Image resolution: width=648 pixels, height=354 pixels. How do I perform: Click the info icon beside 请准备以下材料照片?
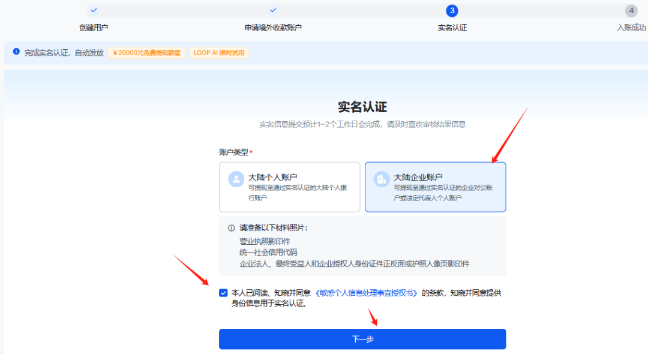[x=232, y=228]
